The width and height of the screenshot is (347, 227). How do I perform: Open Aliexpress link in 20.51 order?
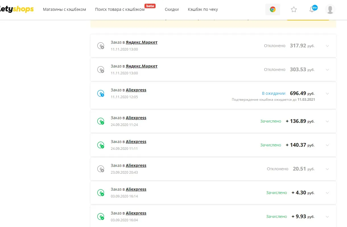coord(136,165)
